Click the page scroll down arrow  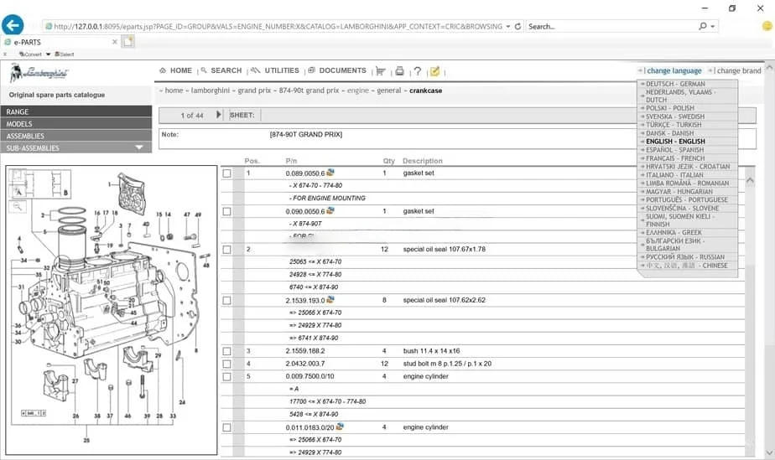click(x=769, y=452)
